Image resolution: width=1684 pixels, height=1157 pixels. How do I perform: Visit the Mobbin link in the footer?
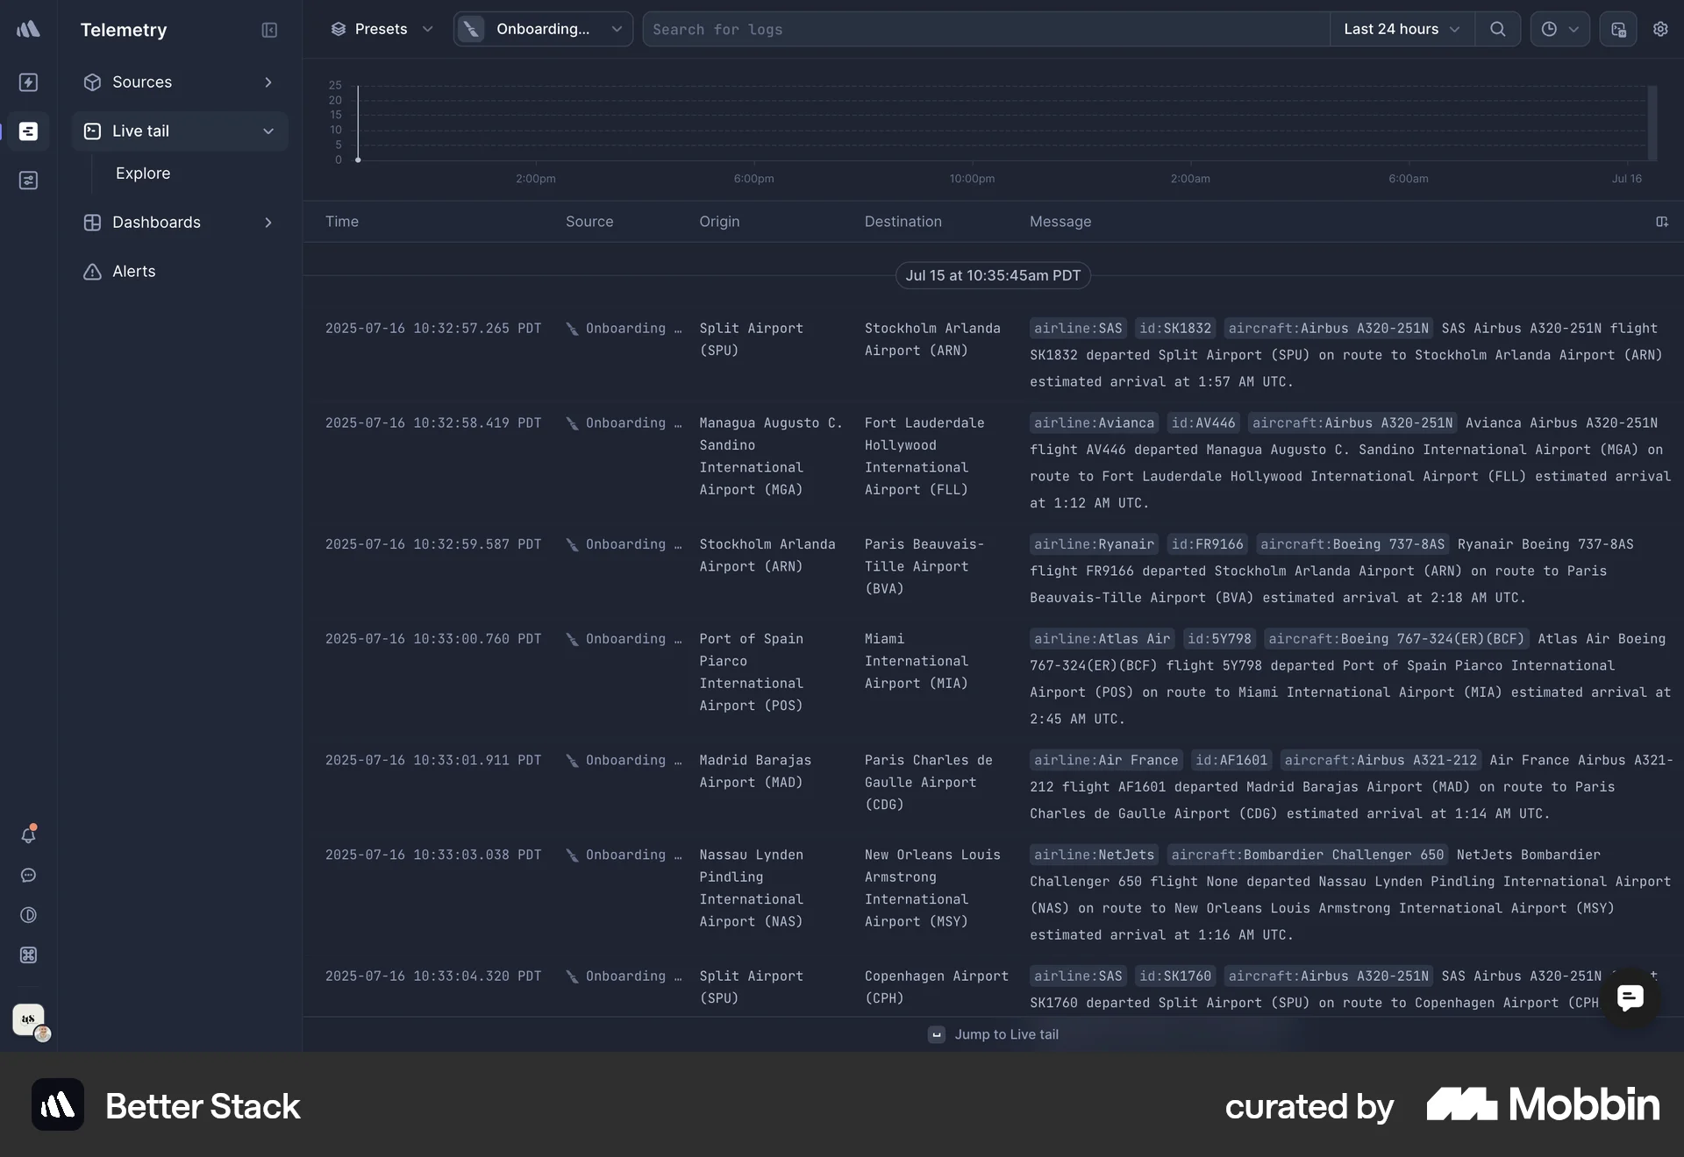click(1542, 1105)
